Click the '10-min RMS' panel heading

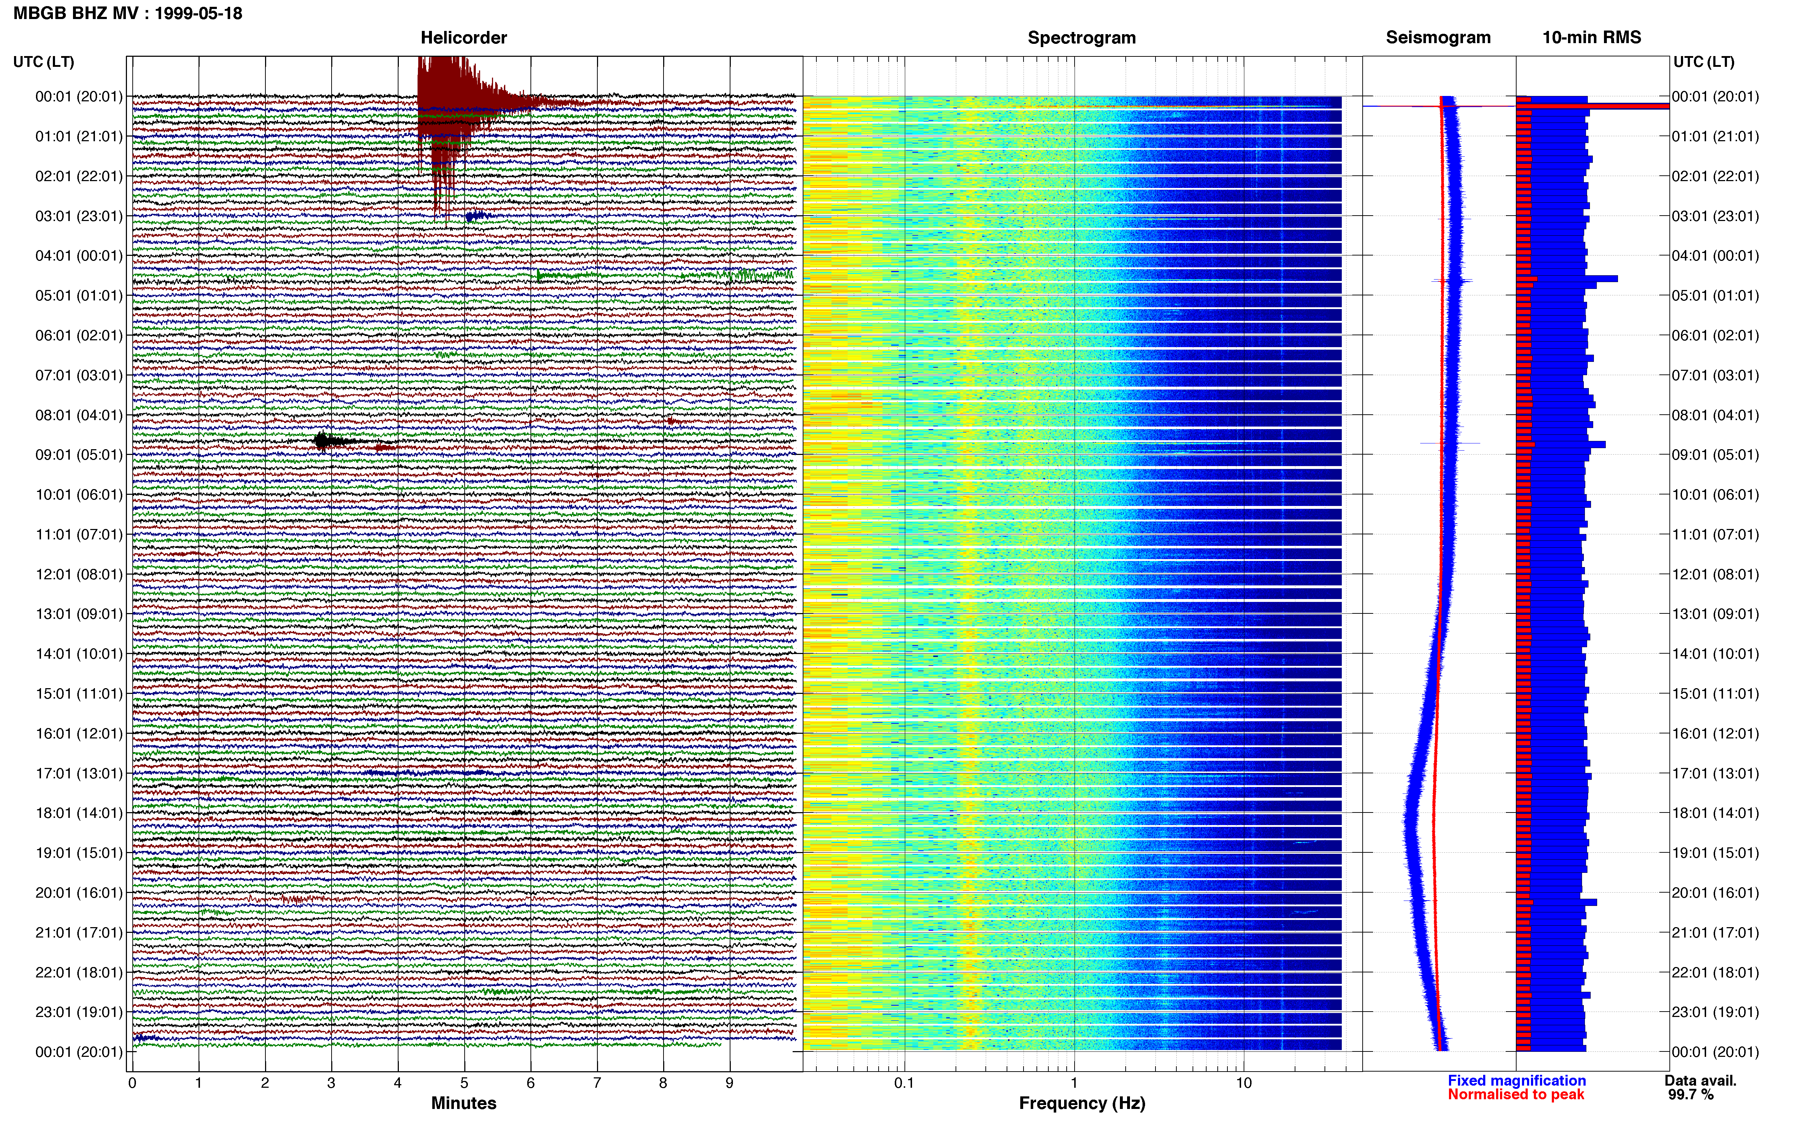1591,37
